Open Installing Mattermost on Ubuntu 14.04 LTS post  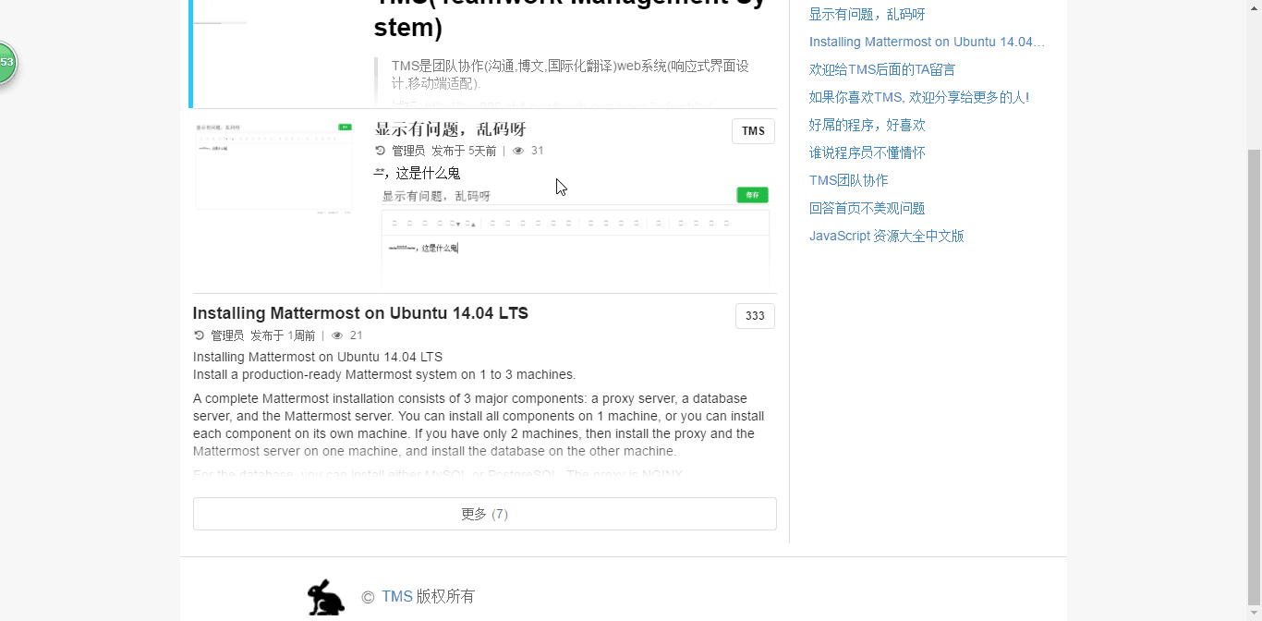click(x=360, y=312)
